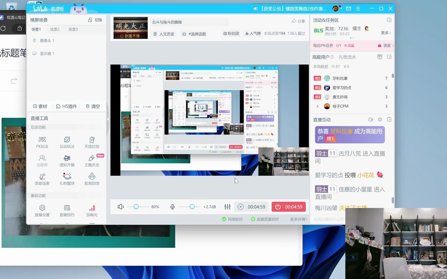The height and width of the screenshot is (279, 447).
Task: Switch to 礼物流水 tab
Action: [347, 57]
